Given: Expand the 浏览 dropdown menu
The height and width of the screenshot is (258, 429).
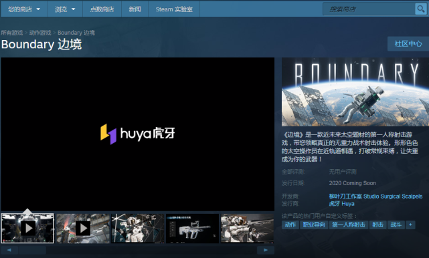Looking at the screenshot, I should coord(65,9).
